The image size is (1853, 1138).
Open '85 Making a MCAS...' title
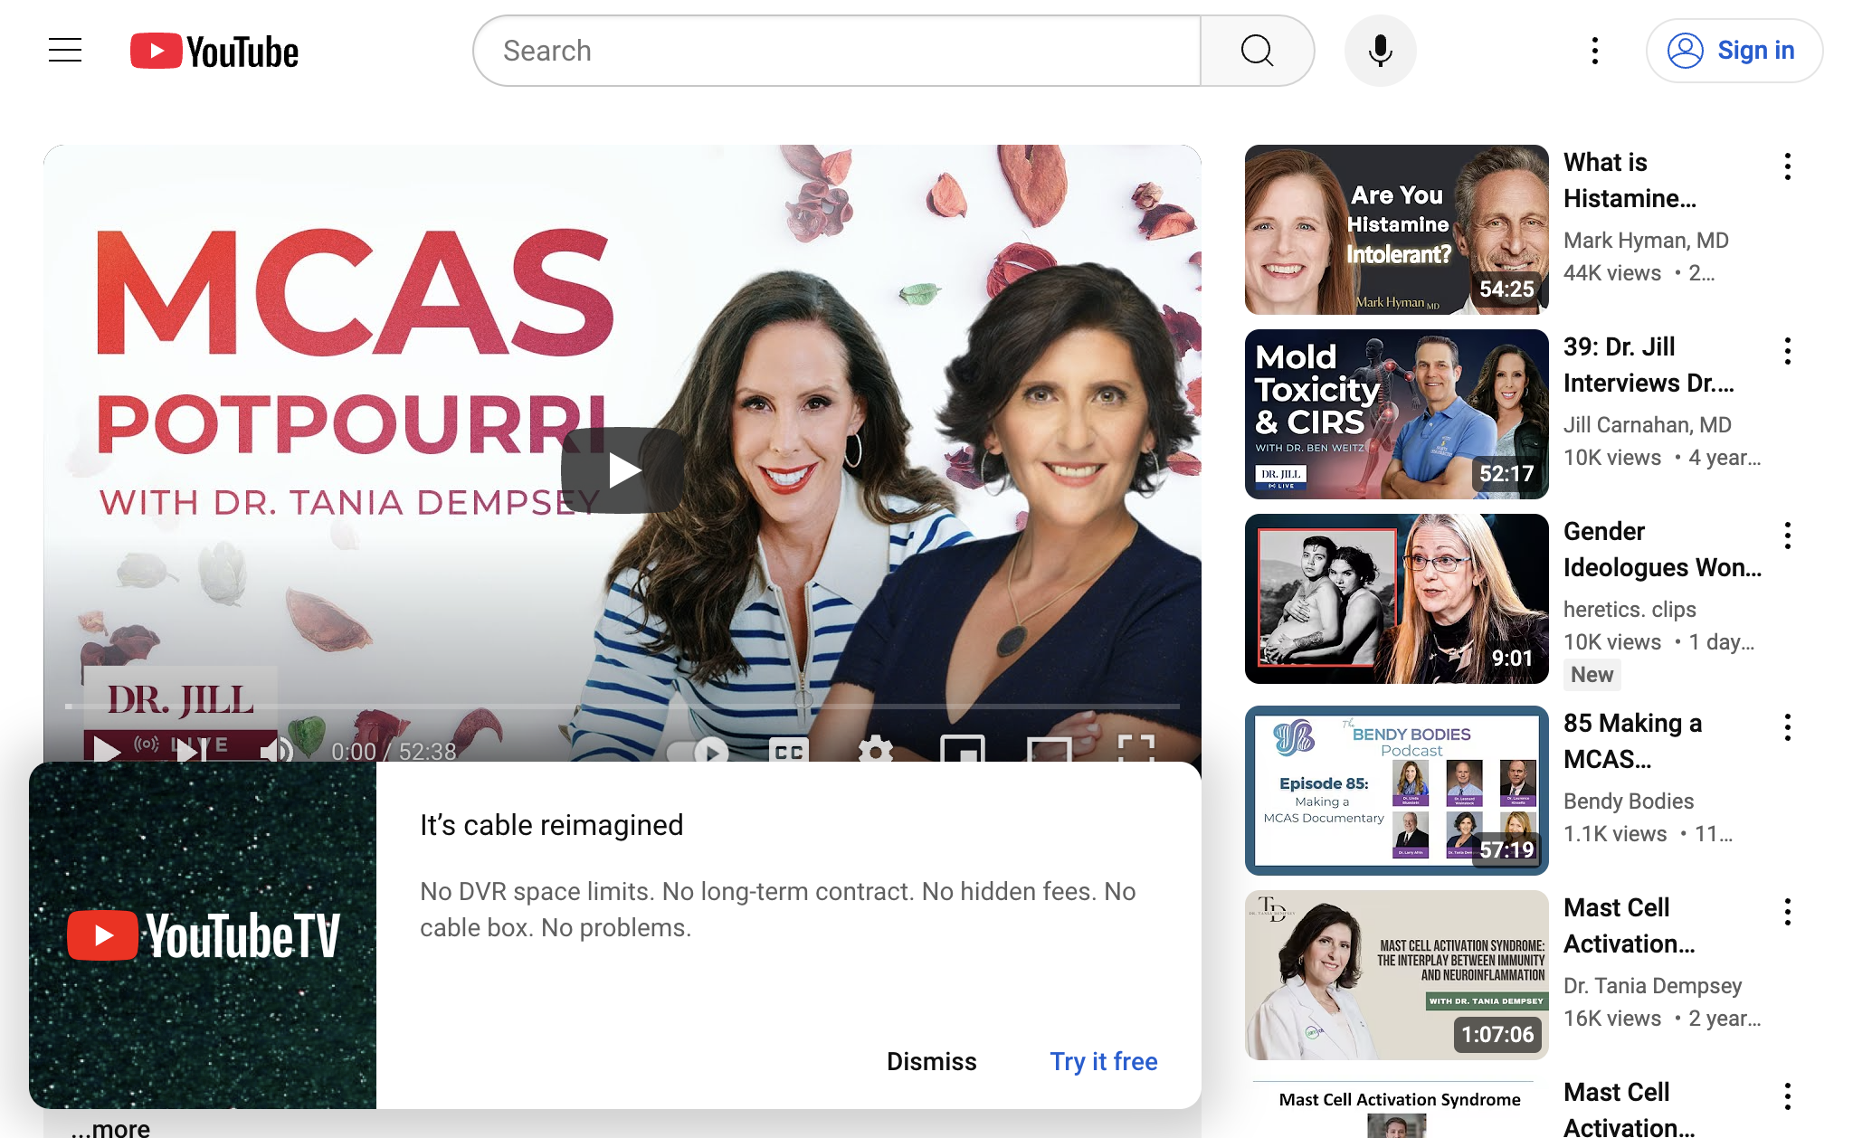pos(1632,741)
